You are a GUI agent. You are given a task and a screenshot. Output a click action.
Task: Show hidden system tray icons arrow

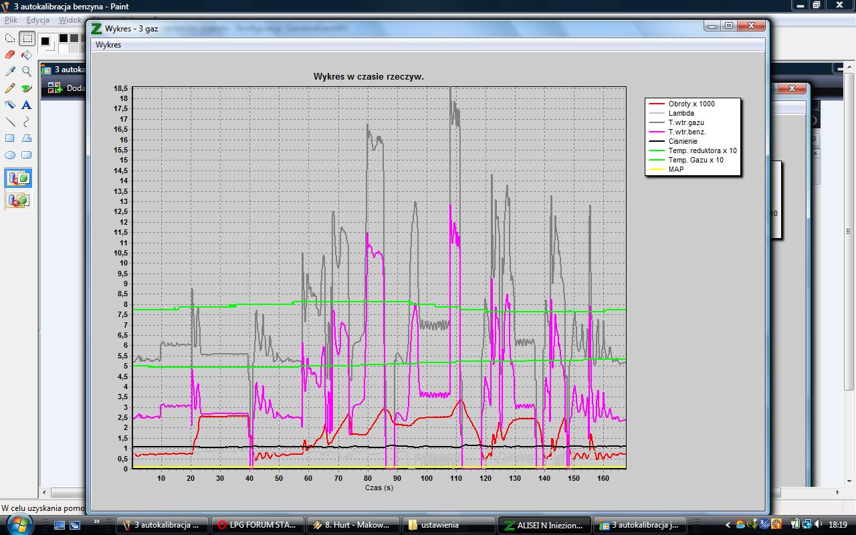pos(728,525)
